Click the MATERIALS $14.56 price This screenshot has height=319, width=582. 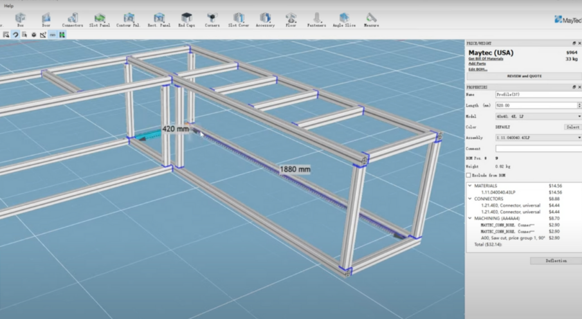click(555, 186)
